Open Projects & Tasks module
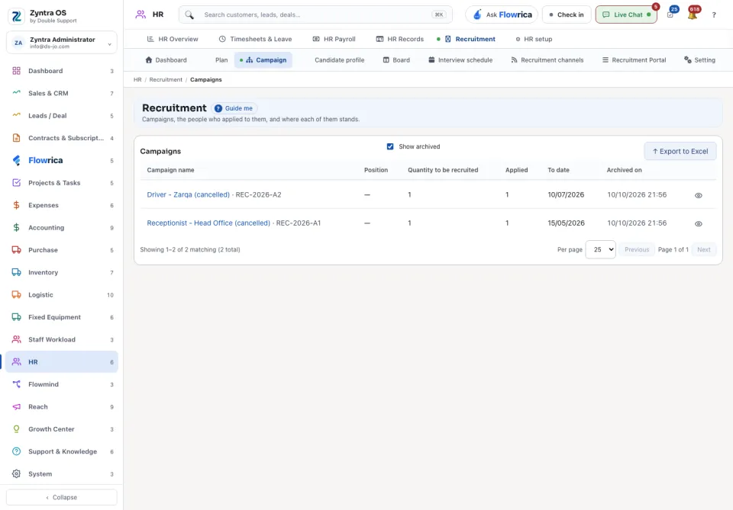The height and width of the screenshot is (510, 733). 62,183
